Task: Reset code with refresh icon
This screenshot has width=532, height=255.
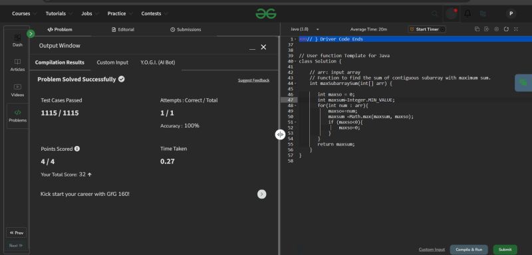Action: pyautogui.click(x=506, y=29)
